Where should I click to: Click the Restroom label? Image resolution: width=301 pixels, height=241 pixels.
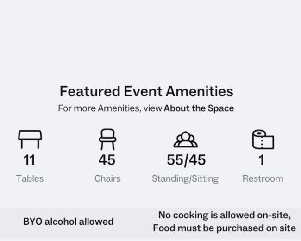263,178
